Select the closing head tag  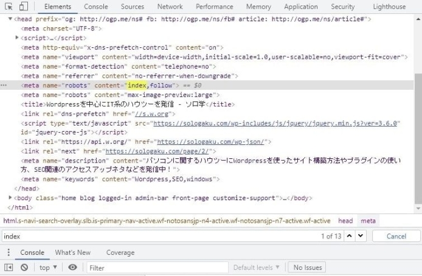[x=27, y=189]
